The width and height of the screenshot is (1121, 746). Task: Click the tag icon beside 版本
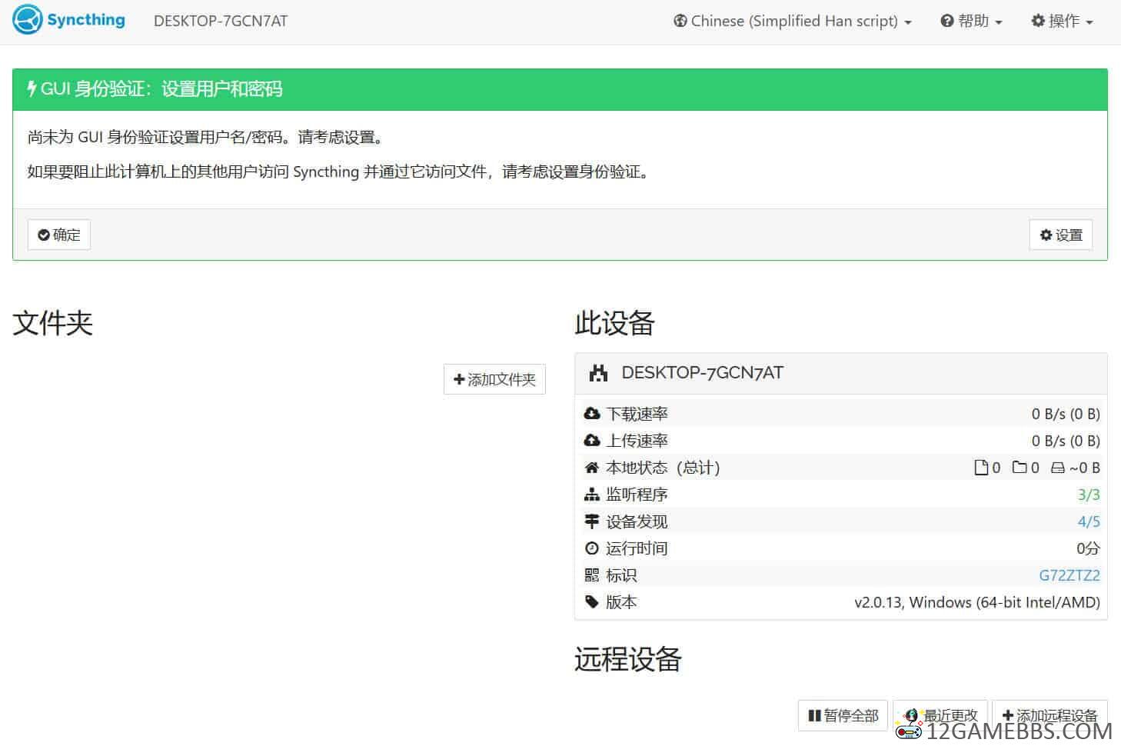tap(592, 602)
